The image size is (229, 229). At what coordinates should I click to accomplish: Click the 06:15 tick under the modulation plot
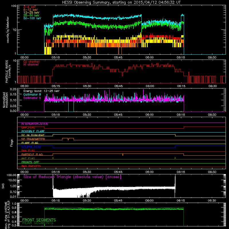point(181,115)
